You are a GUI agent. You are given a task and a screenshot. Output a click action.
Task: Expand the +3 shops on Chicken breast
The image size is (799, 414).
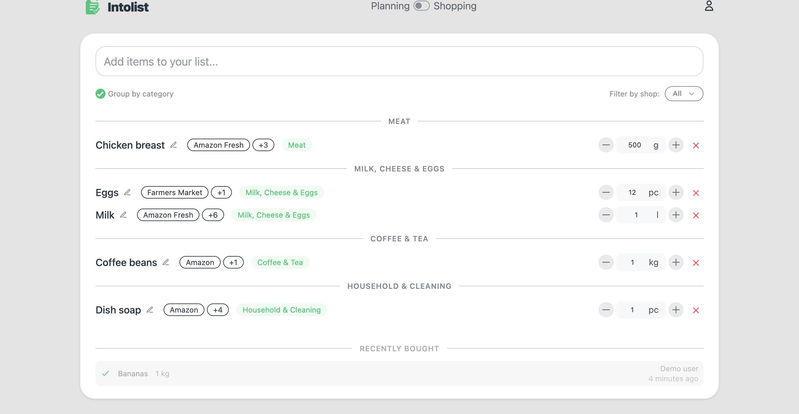coord(263,145)
